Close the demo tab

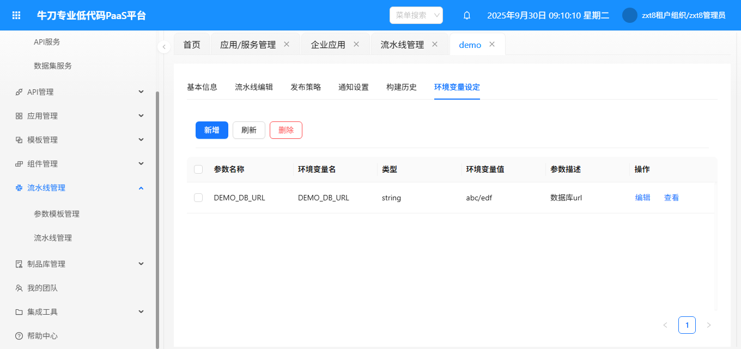(492, 45)
